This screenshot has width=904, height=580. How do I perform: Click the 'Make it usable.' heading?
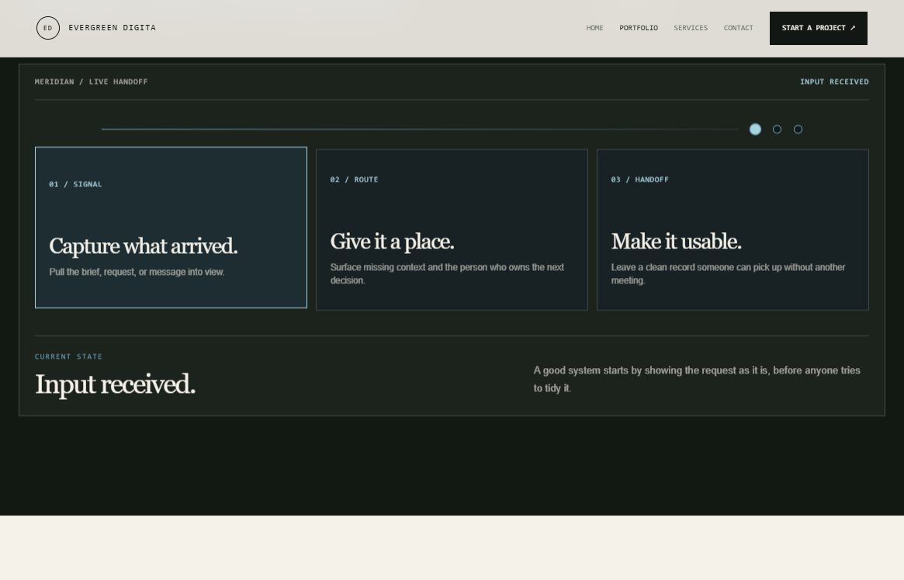[x=677, y=241]
